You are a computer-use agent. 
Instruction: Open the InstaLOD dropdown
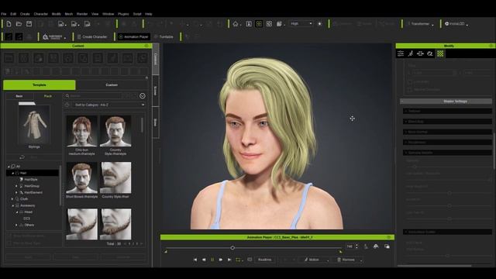[x=456, y=24]
